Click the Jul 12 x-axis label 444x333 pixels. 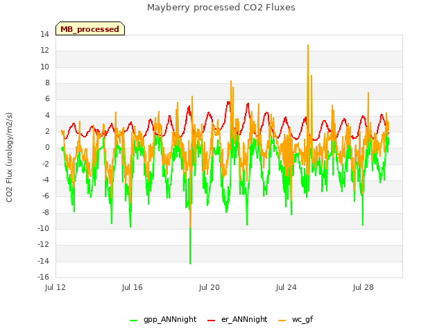click(55, 287)
